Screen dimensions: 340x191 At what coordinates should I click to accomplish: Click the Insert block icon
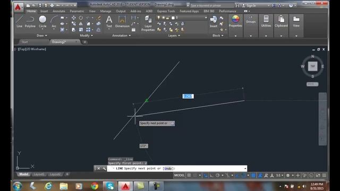(214, 21)
